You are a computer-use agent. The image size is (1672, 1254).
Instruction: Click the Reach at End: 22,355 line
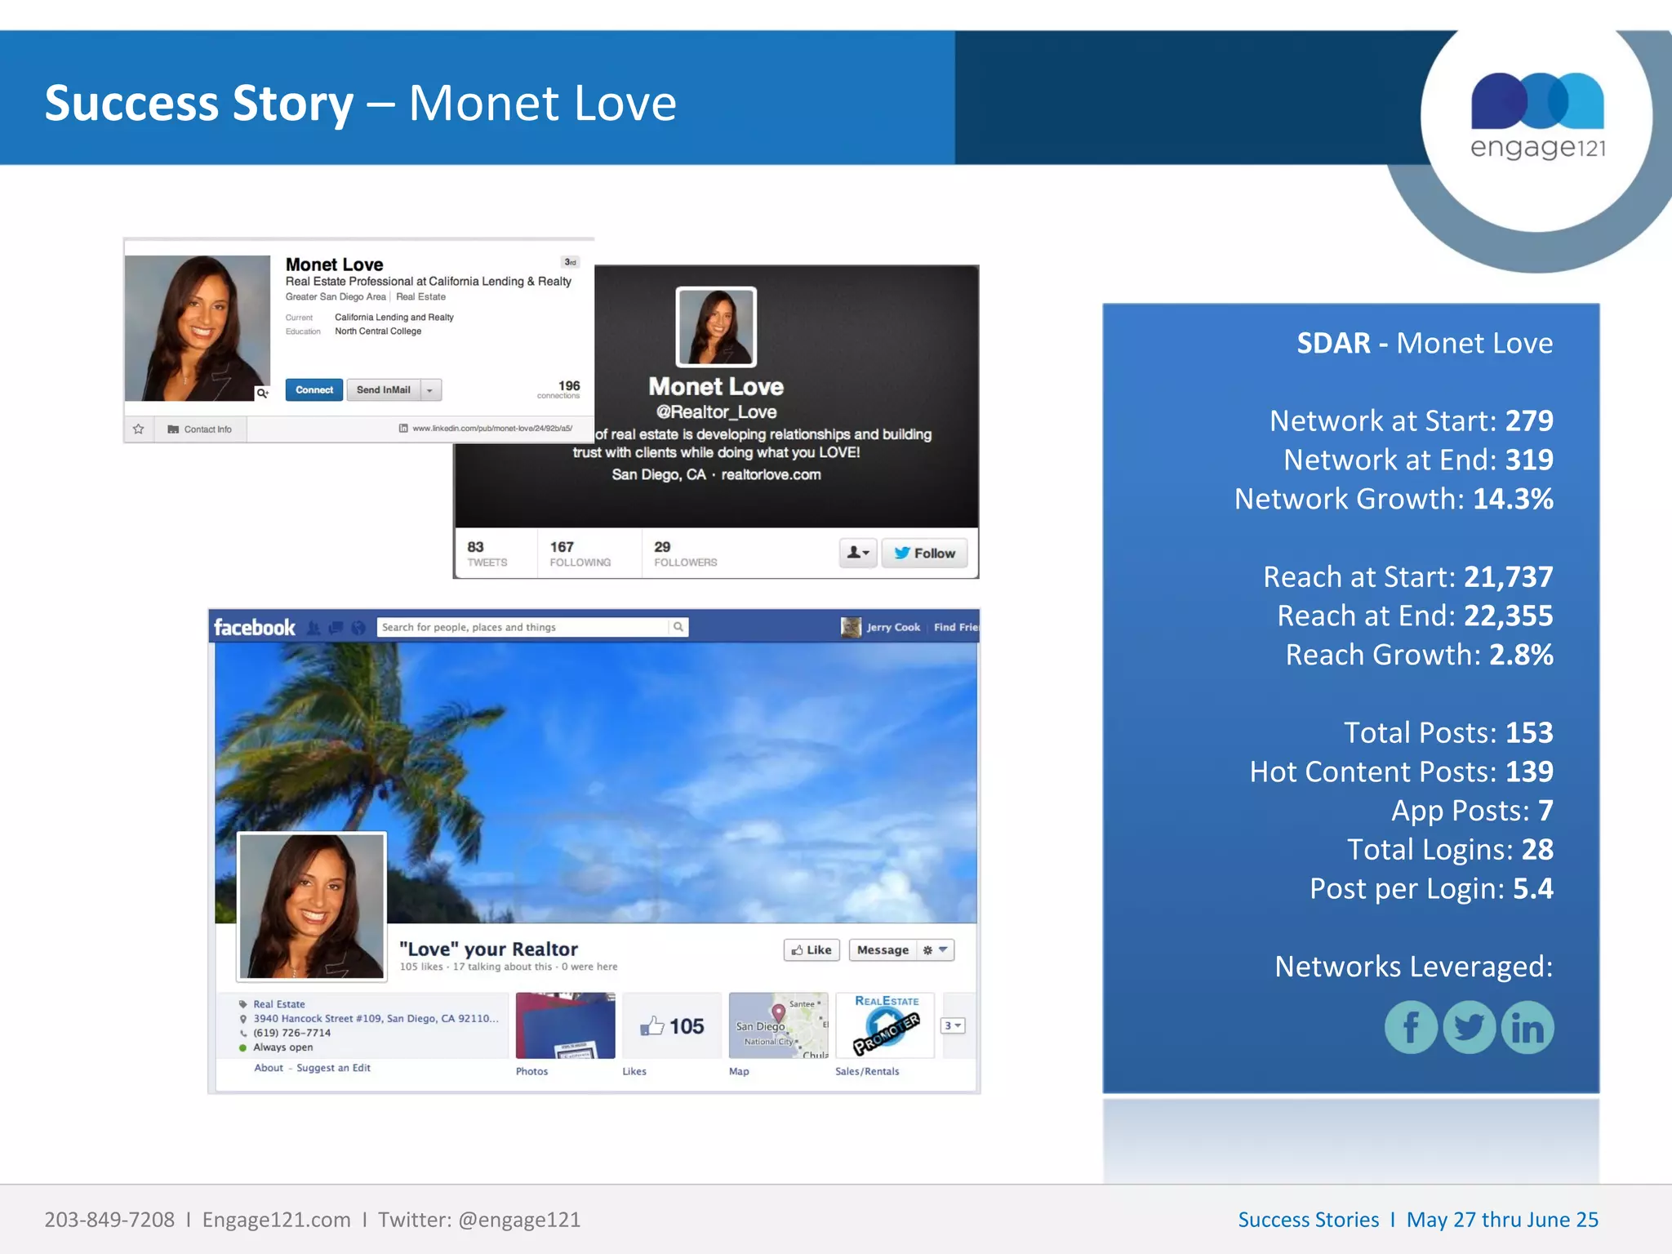[1415, 616]
